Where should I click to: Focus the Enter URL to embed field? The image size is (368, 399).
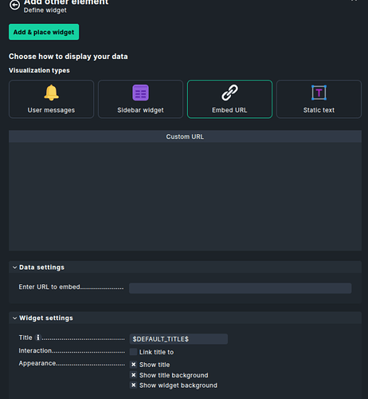click(x=241, y=288)
